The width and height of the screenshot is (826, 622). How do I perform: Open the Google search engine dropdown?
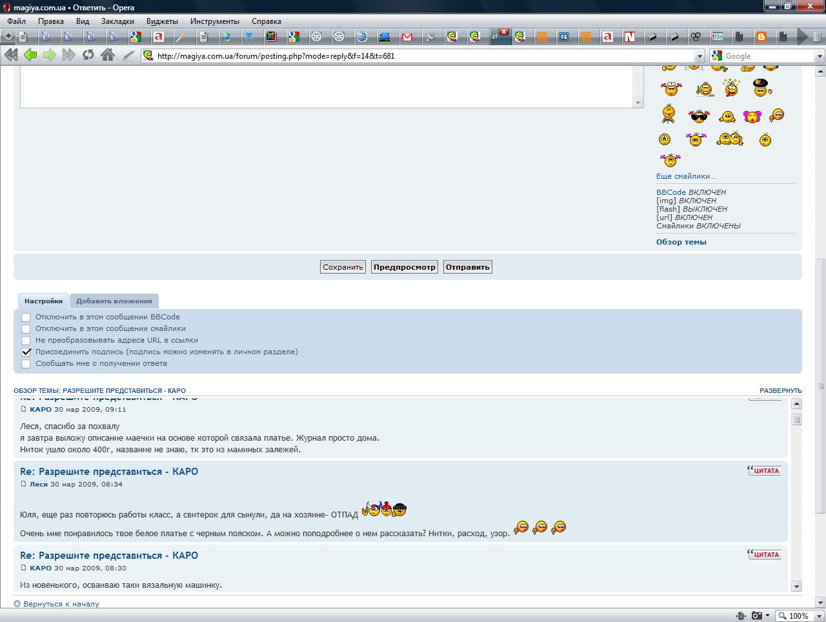click(x=820, y=56)
